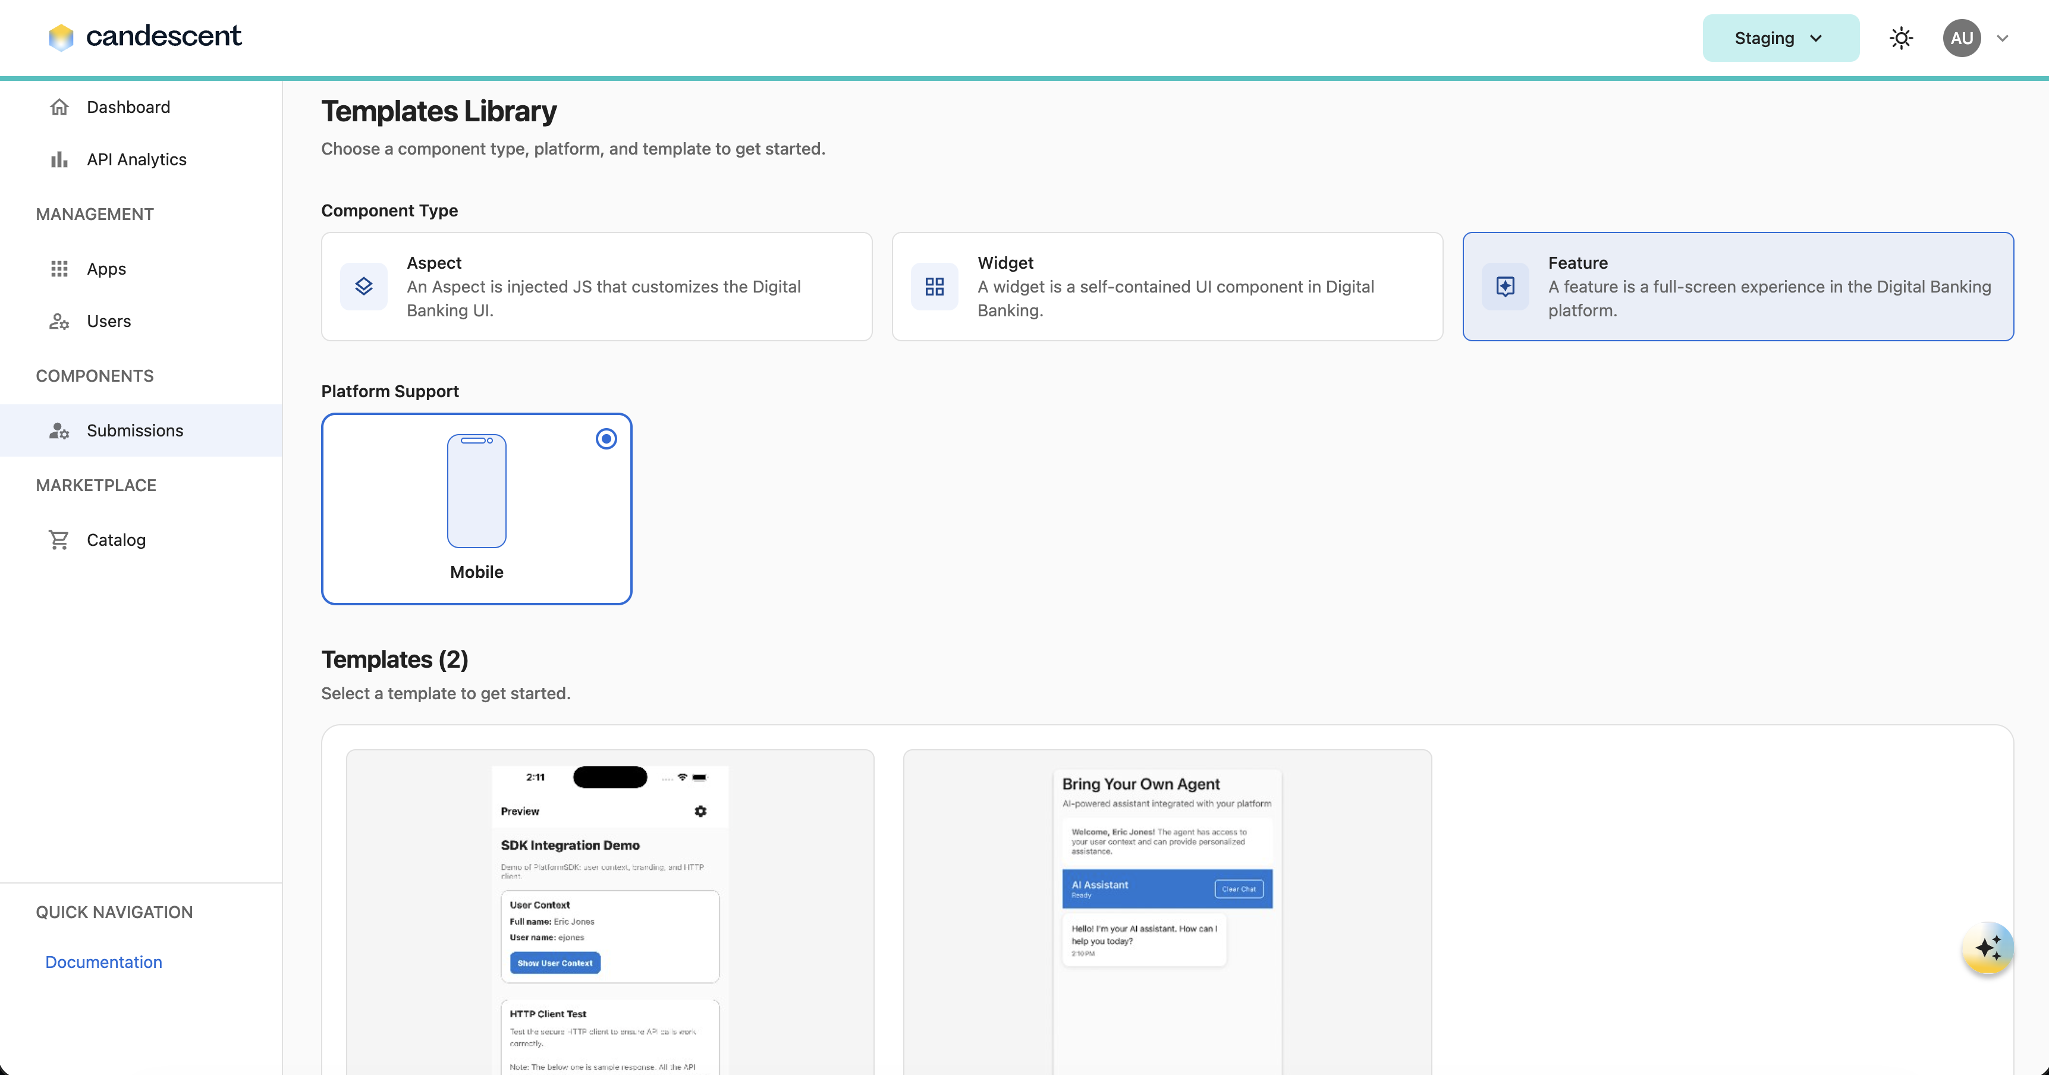Viewport: 2049px width, 1075px height.
Task: Go to API Analytics page
Action: click(141, 160)
